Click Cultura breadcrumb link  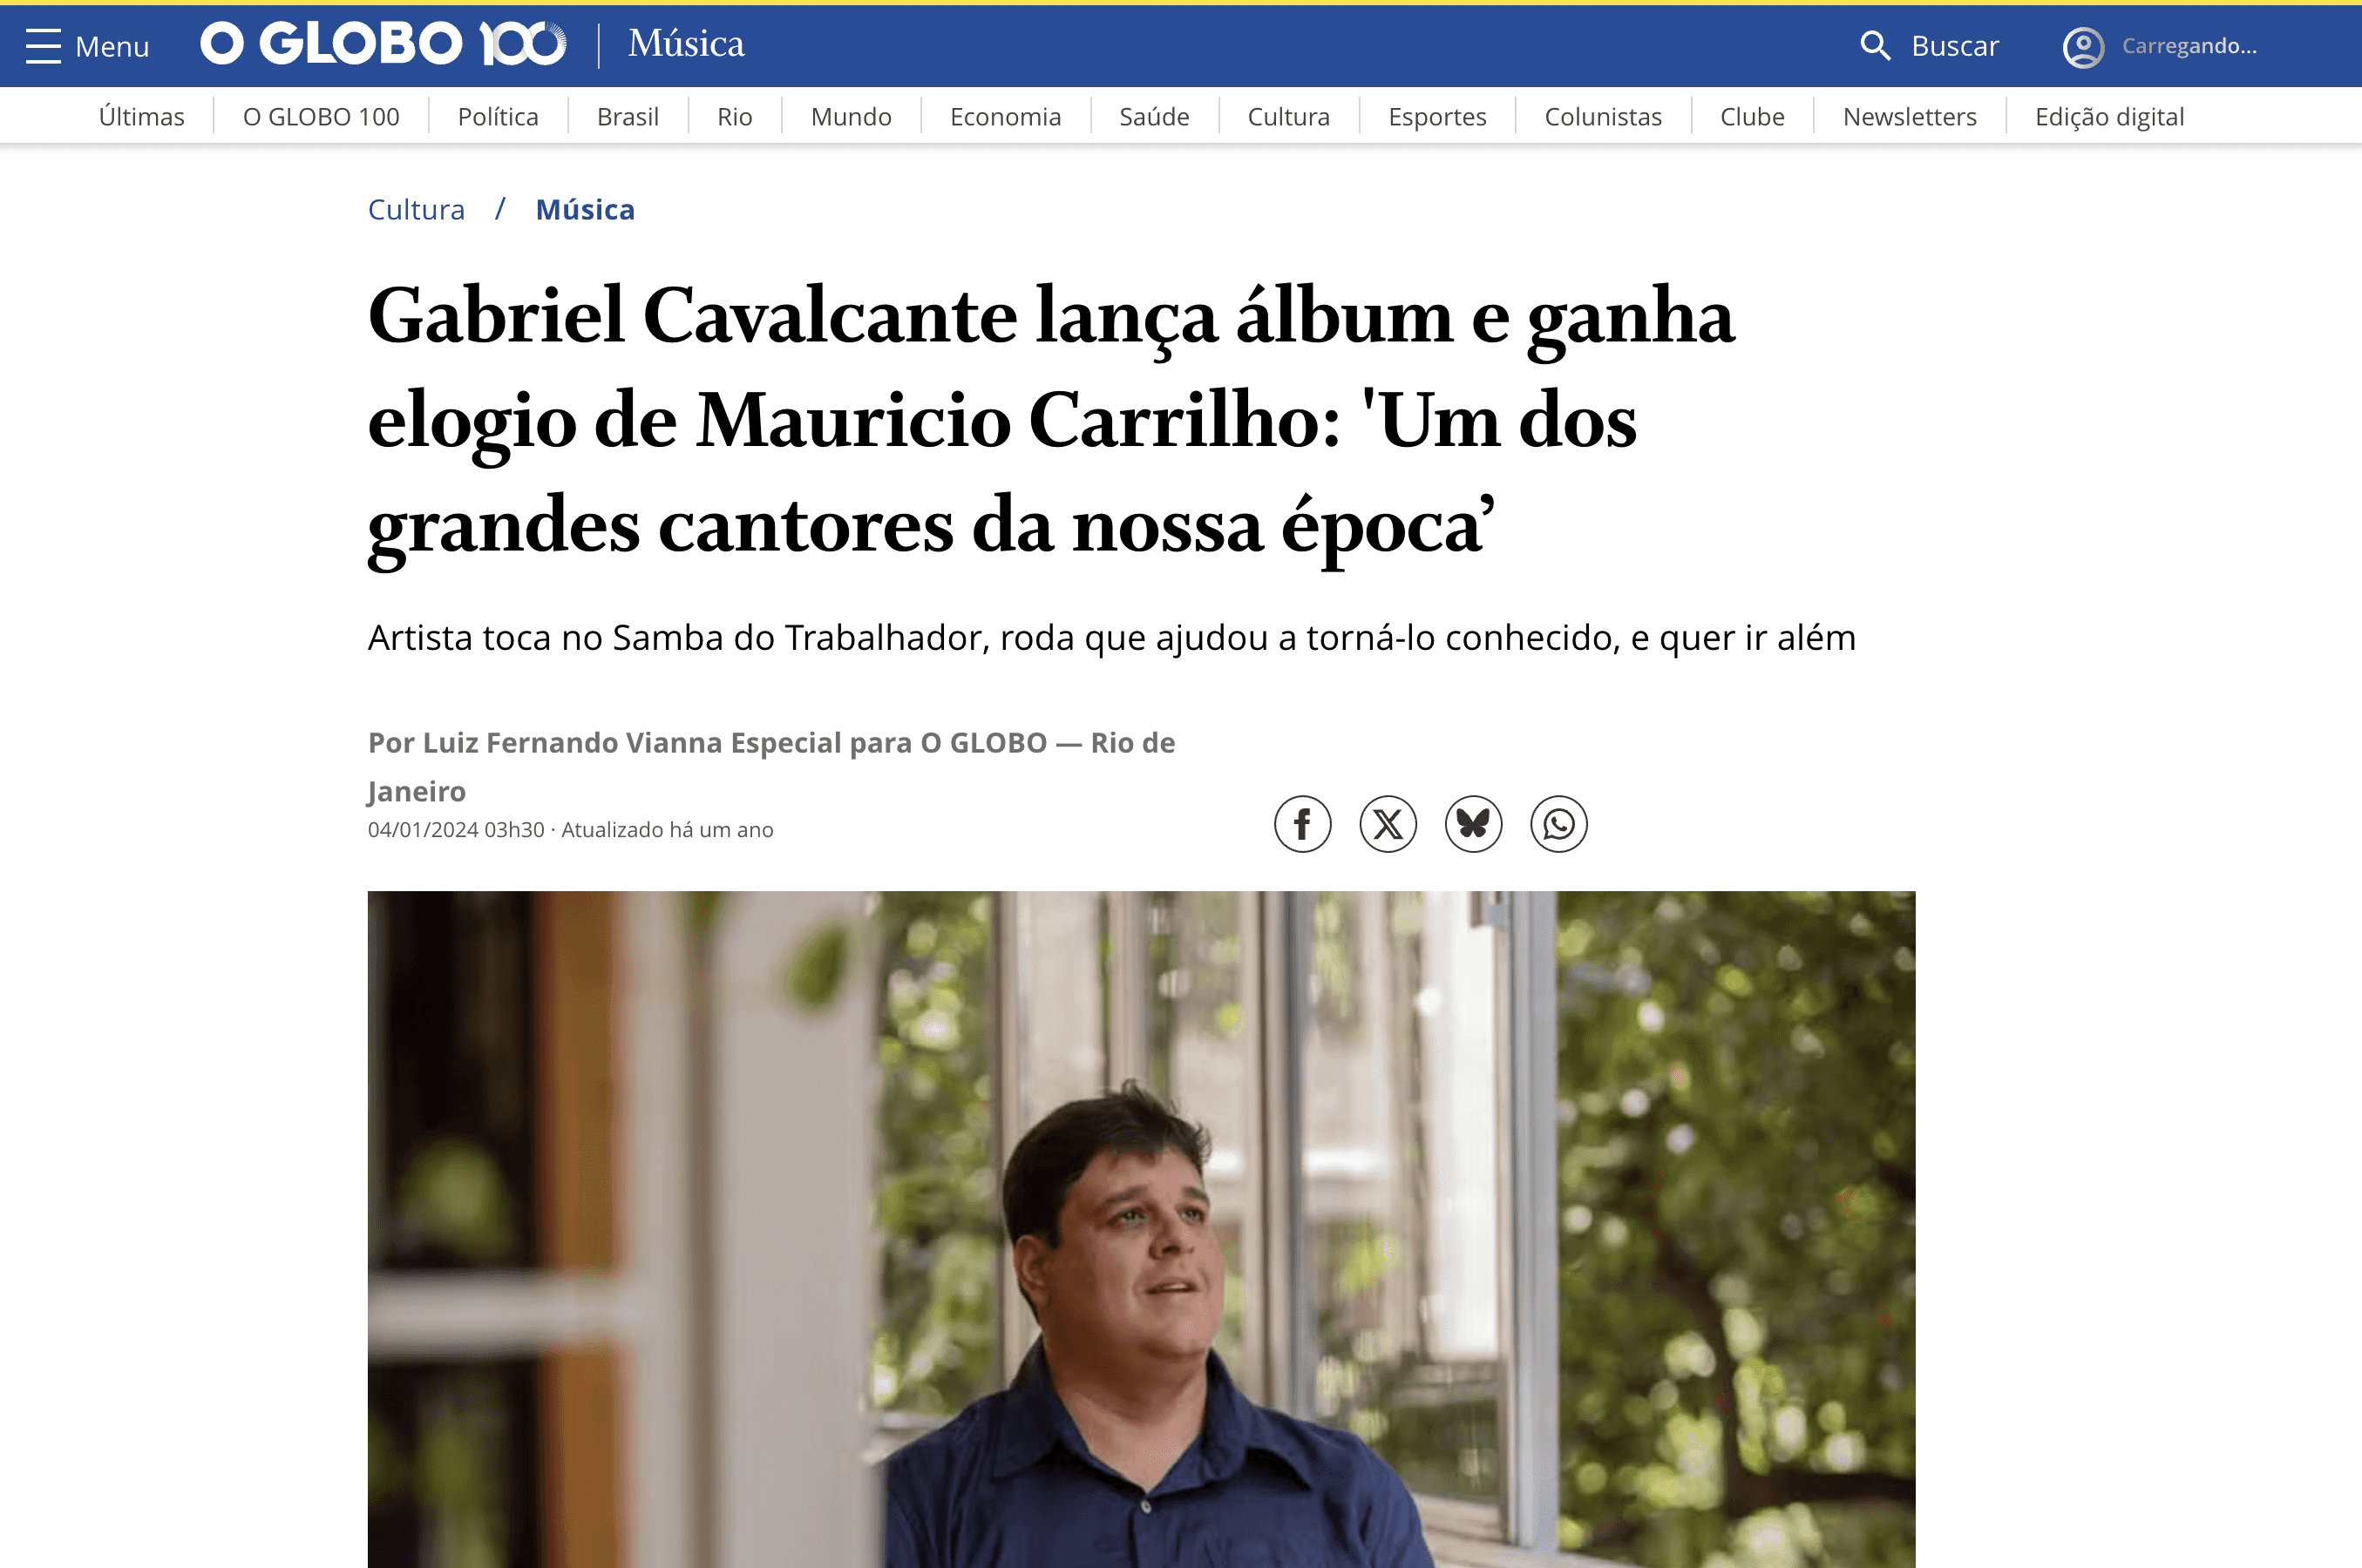coord(416,209)
